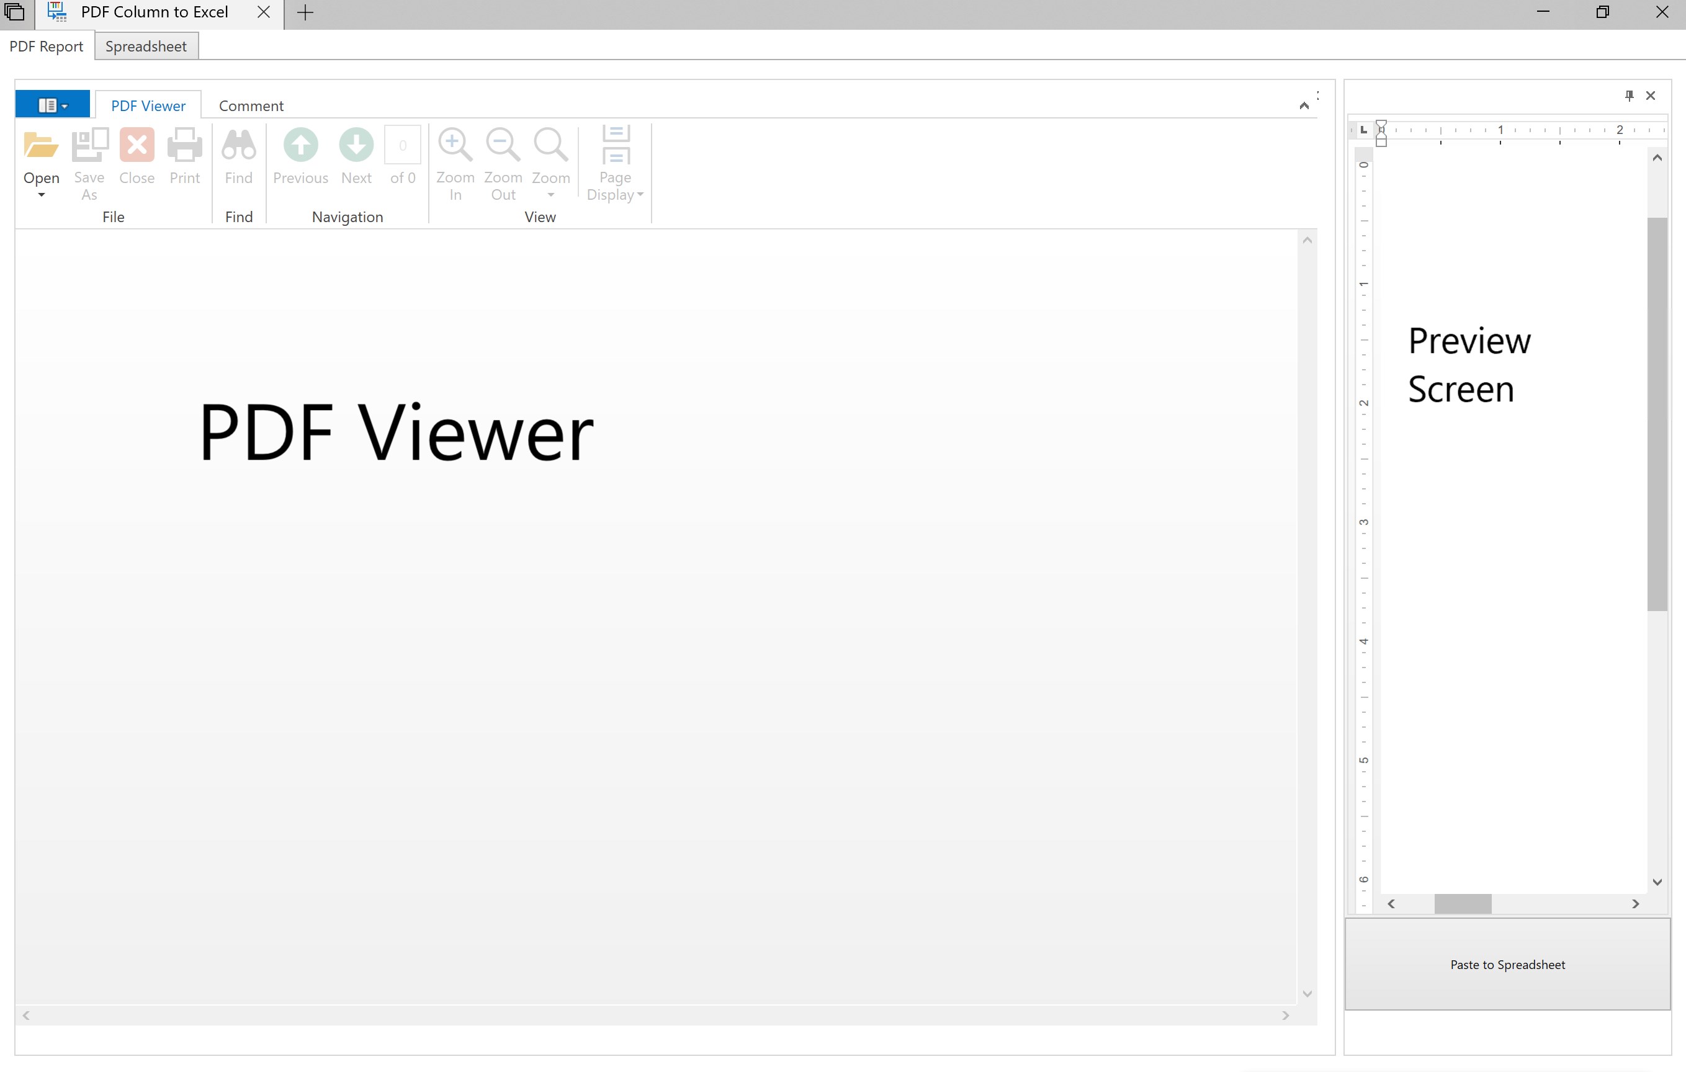Open the blue application menu dropdown
1686x1072 pixels.
point(53,105)
